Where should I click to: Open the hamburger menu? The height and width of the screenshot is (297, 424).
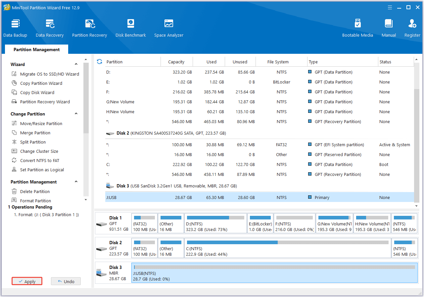[x=390, y=7]
